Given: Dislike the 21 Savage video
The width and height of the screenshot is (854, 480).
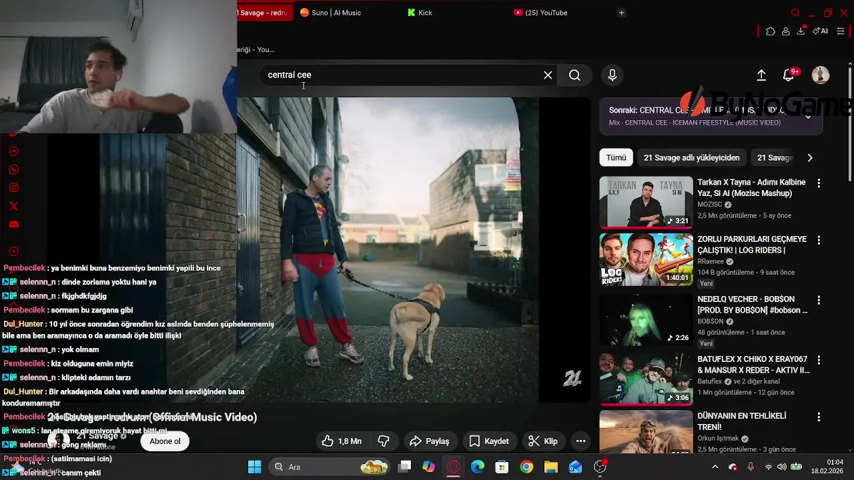Looking at the screenshot, I should tap(384, 441).
